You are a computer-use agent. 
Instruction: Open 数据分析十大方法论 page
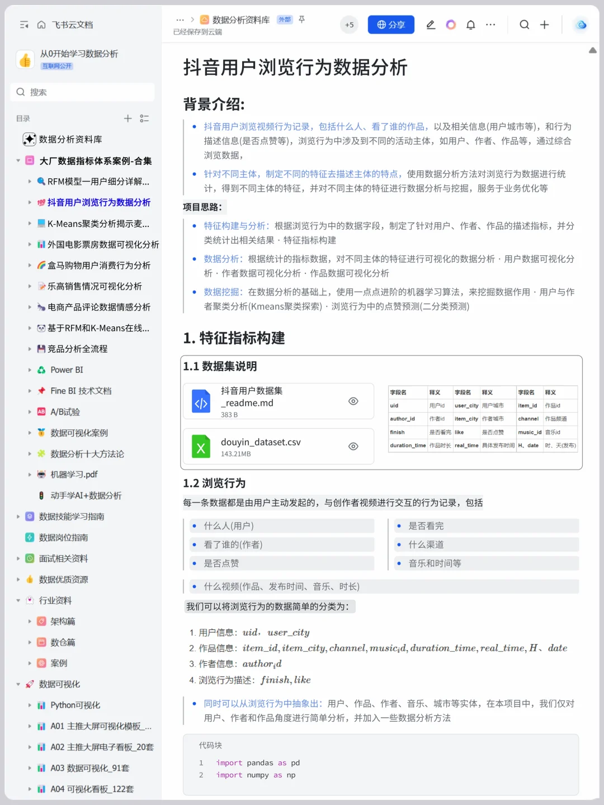(x=87, y=454)
